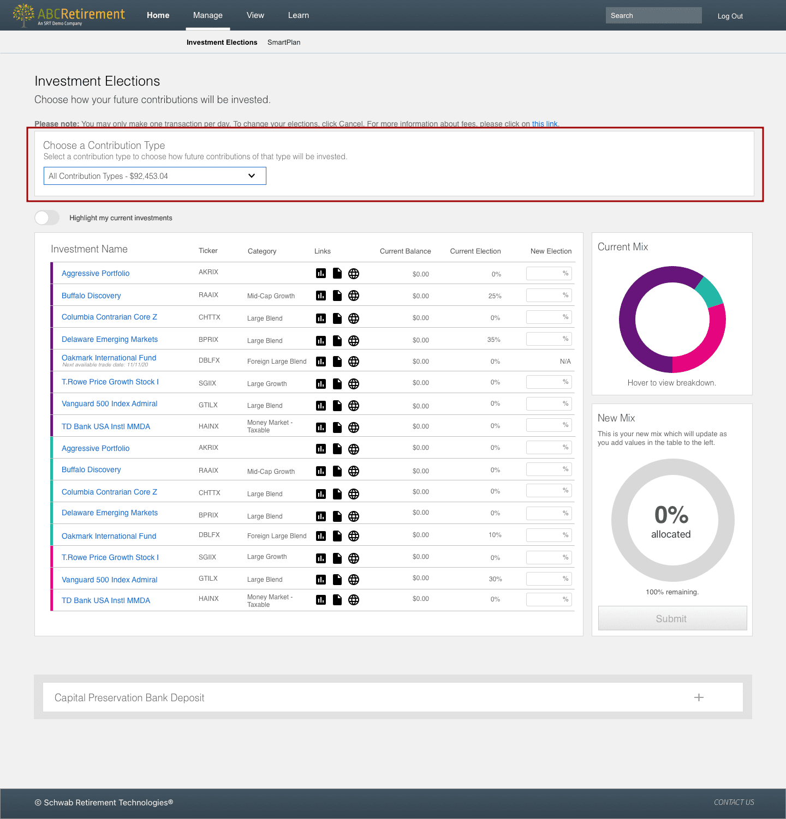View document icon for Oakmark fund with 10% election
786x819 pixels.
click(337, 536)
